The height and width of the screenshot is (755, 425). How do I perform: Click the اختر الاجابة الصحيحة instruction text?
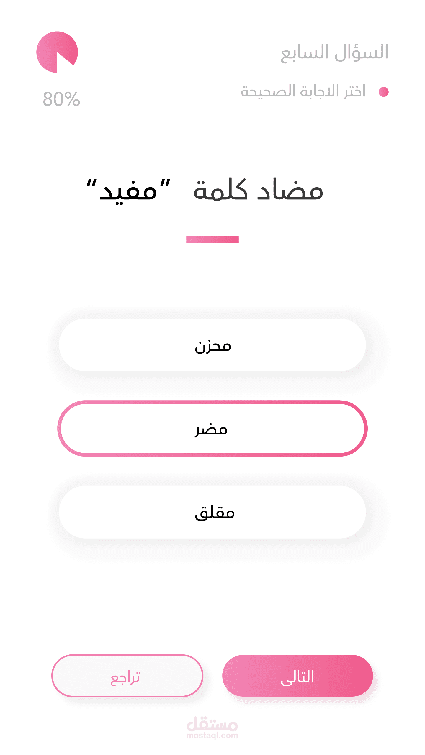coord(303,91)
